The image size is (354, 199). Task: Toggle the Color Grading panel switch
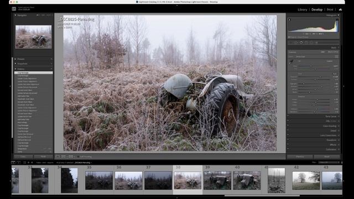click(x=288, y=126)
